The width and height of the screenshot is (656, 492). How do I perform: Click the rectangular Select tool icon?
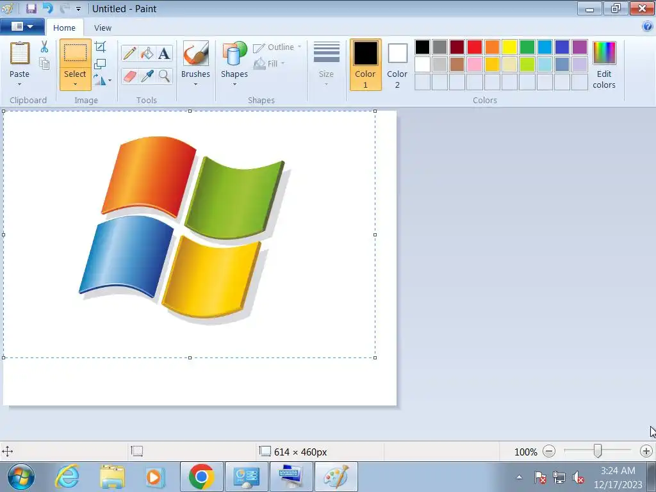tap(76, 53)
